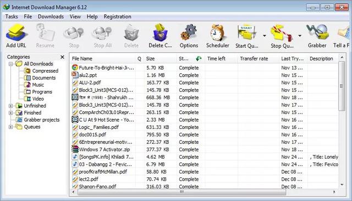Open the Help menu
The width and height of the screenshot is (352, 201).
coord(92,17)
